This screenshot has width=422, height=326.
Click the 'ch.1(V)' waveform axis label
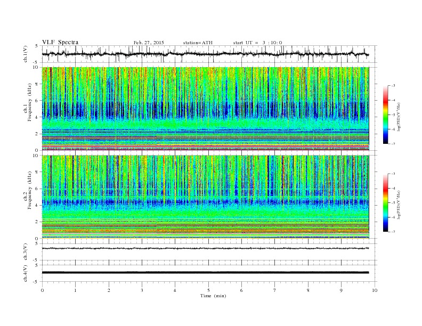(x=26, y=54)
